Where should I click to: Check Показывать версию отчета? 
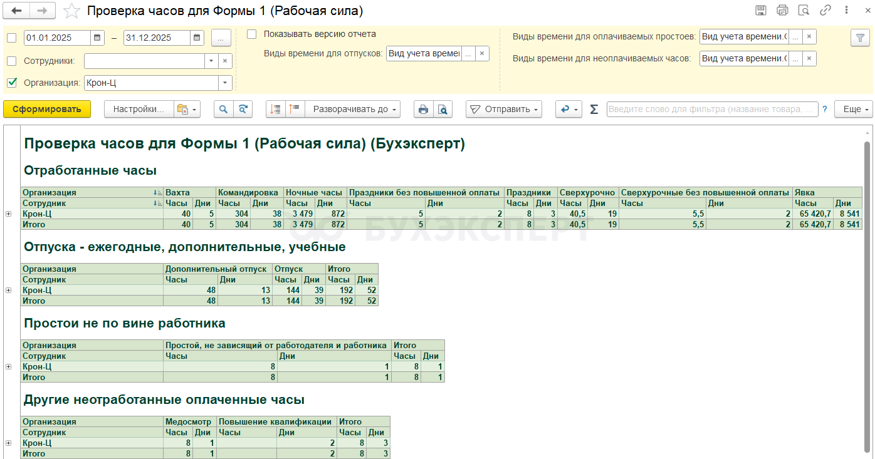[x=251, y=34]
